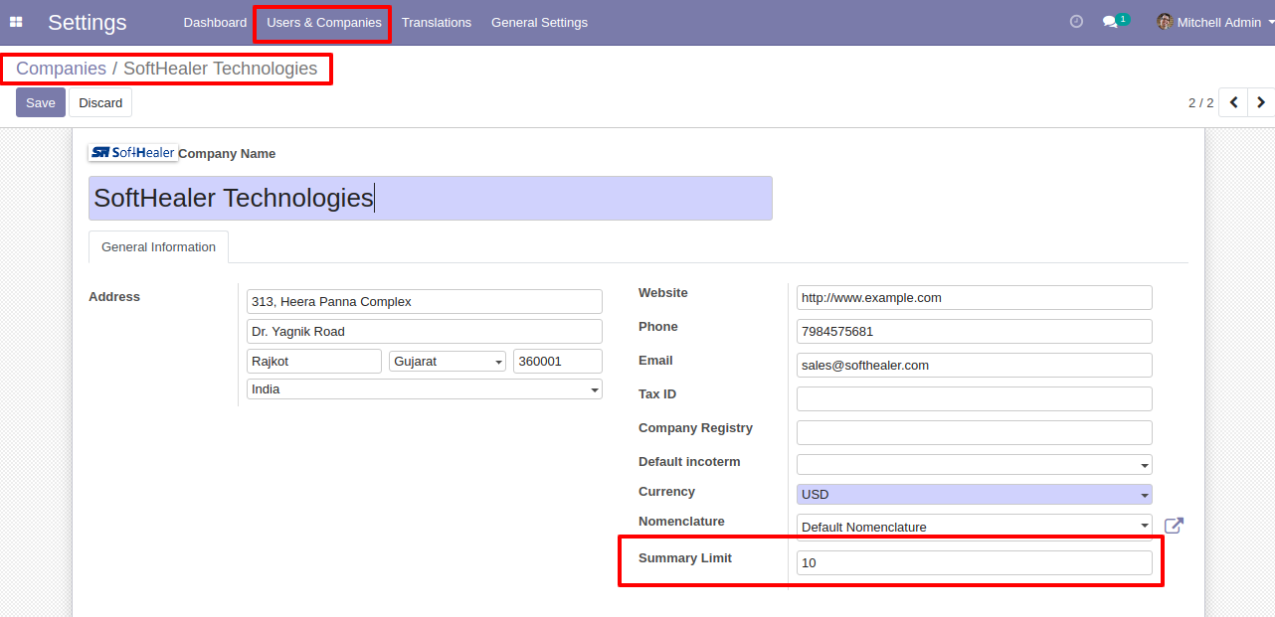
Task: Open the Translations menu
Action: (437, 22)
